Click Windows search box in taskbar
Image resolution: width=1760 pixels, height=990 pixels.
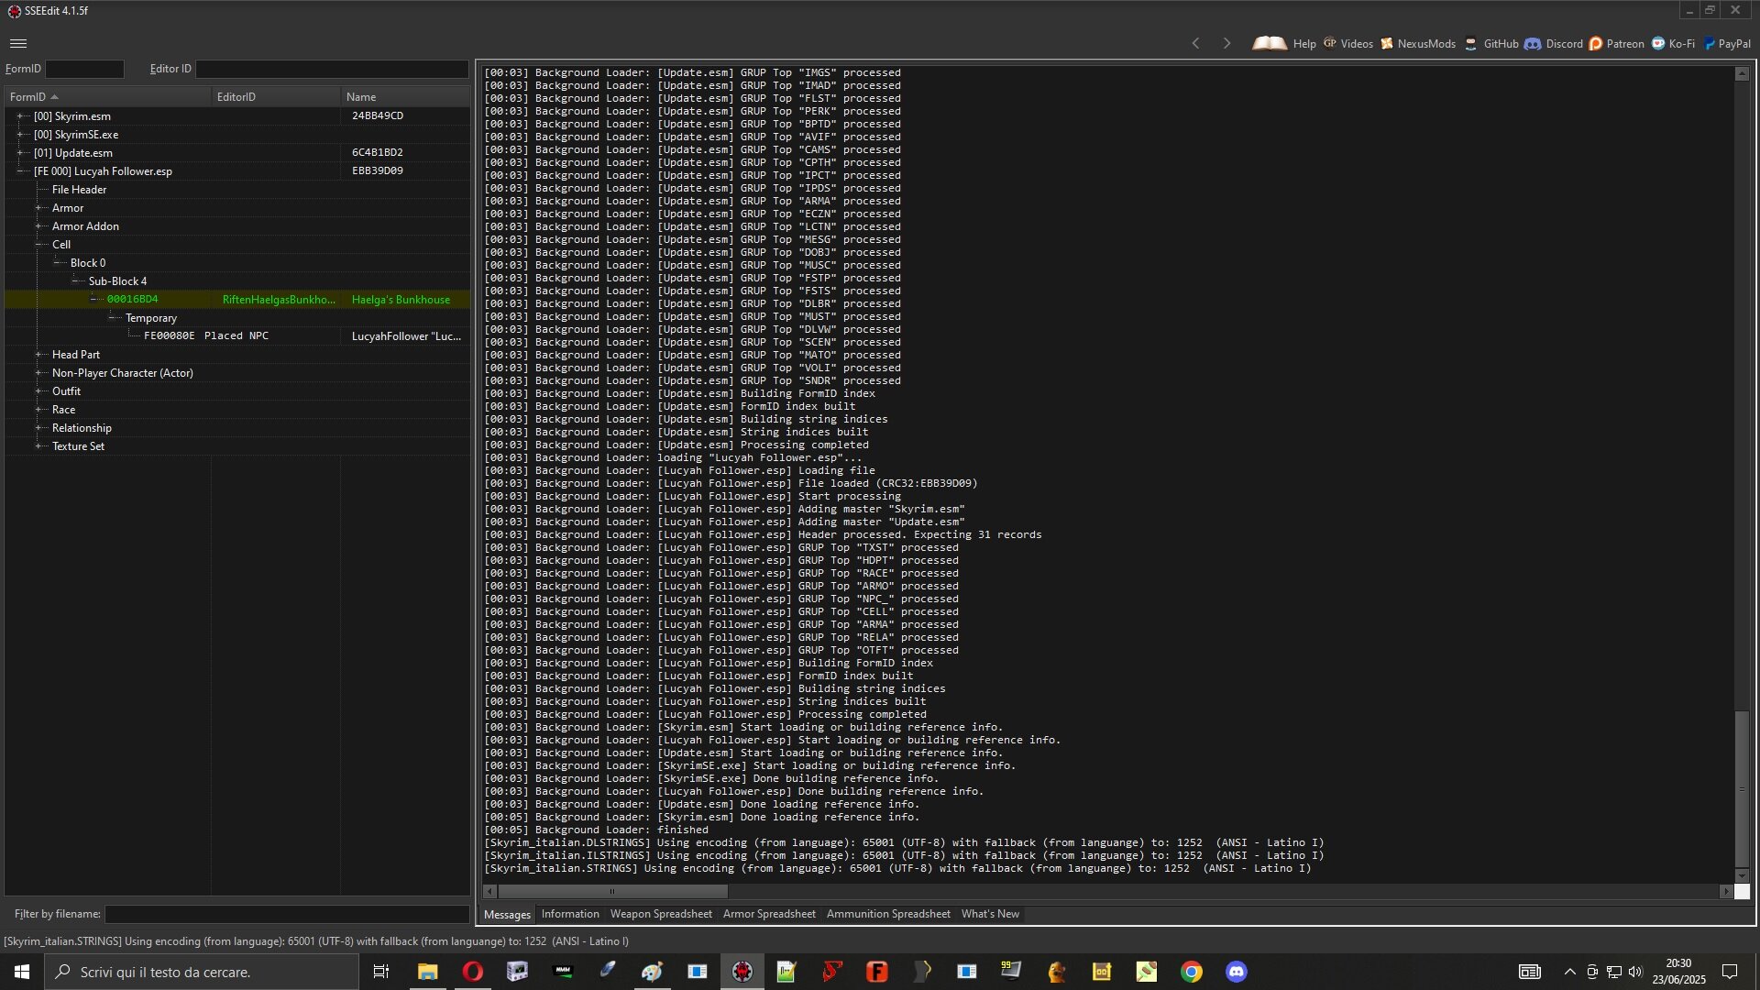(202, 972)
